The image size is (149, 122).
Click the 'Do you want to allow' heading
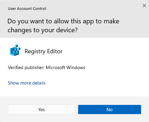point(63,26)
